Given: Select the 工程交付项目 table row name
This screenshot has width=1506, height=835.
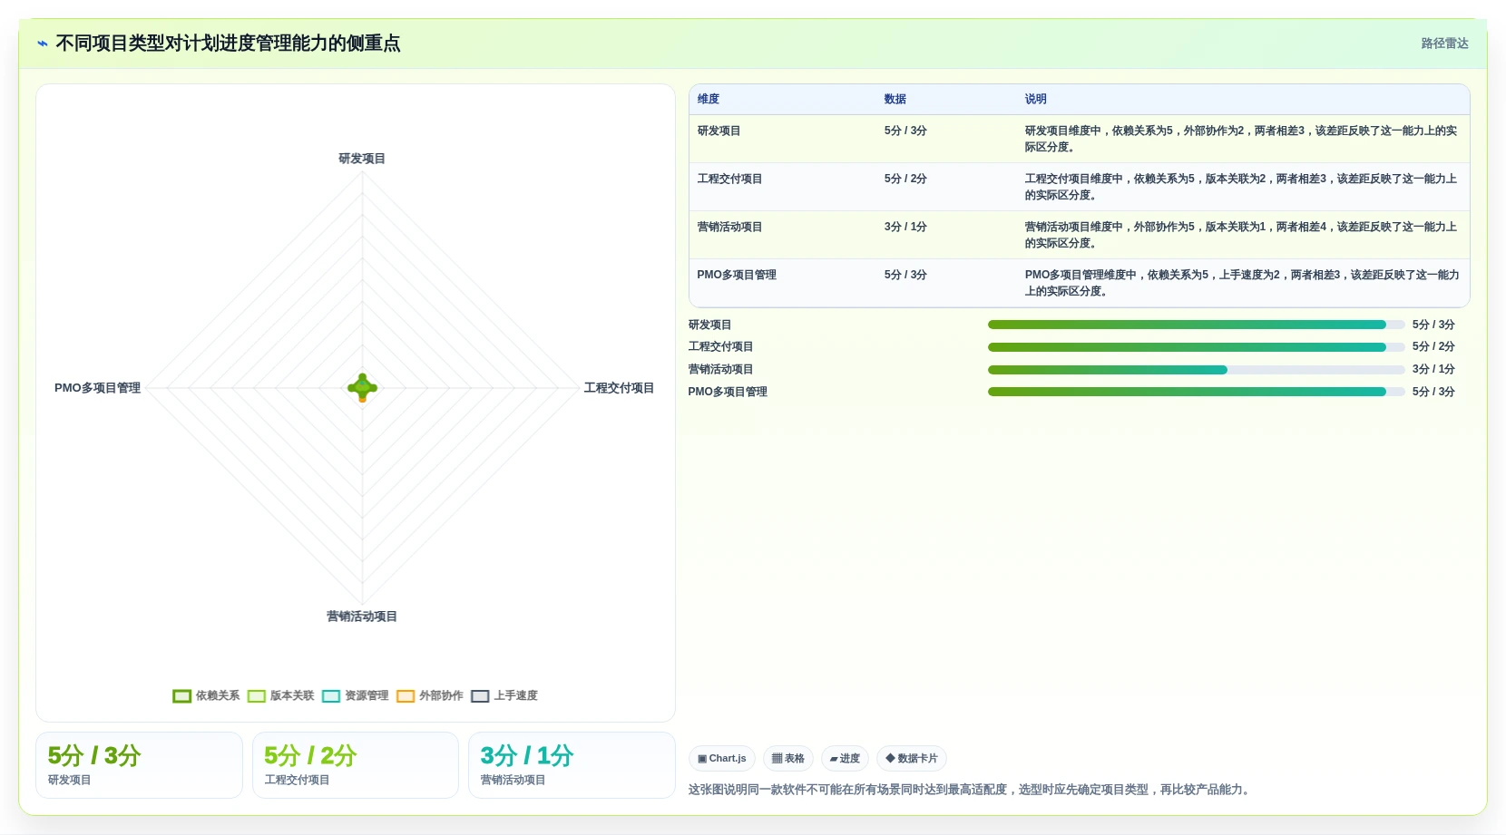Looking at the screenshot, I should pos(730,179).
